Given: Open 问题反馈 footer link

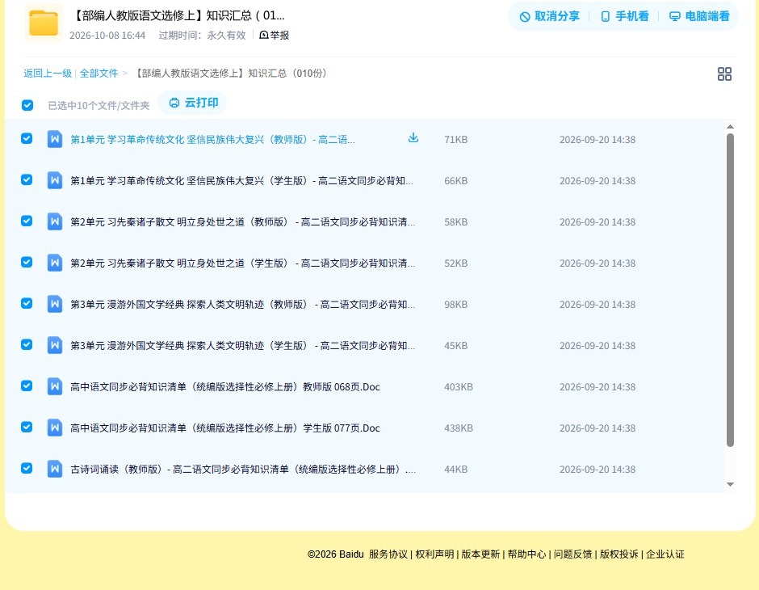Looking at the screenshot, I should coord(572,554).
